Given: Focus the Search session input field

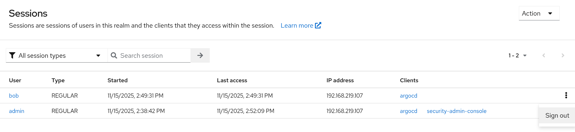Looking at the screenshot, I should pos(154,55).
